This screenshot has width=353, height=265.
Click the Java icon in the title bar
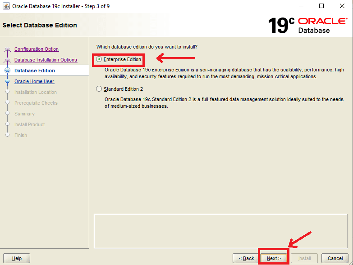point(6,6)
